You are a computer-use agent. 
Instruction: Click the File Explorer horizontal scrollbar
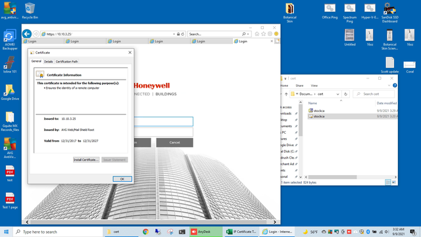click(333, 177)
